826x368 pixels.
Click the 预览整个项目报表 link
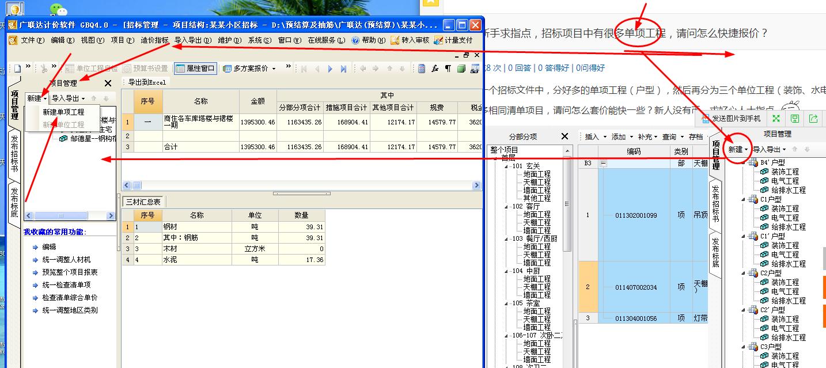click(x=70, y=272)
